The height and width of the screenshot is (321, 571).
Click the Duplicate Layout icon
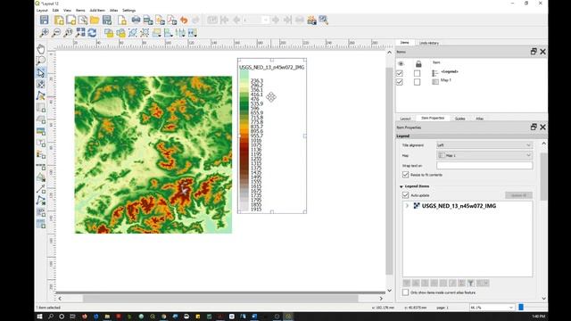coord(71,20)
